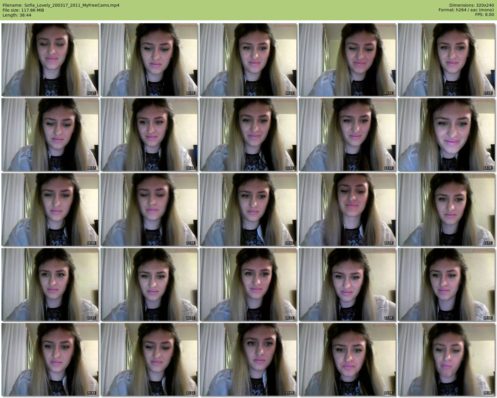The image size is (497, 398).
Task: Open the thumbnail stamped 36:36
Action: (446, 359)
